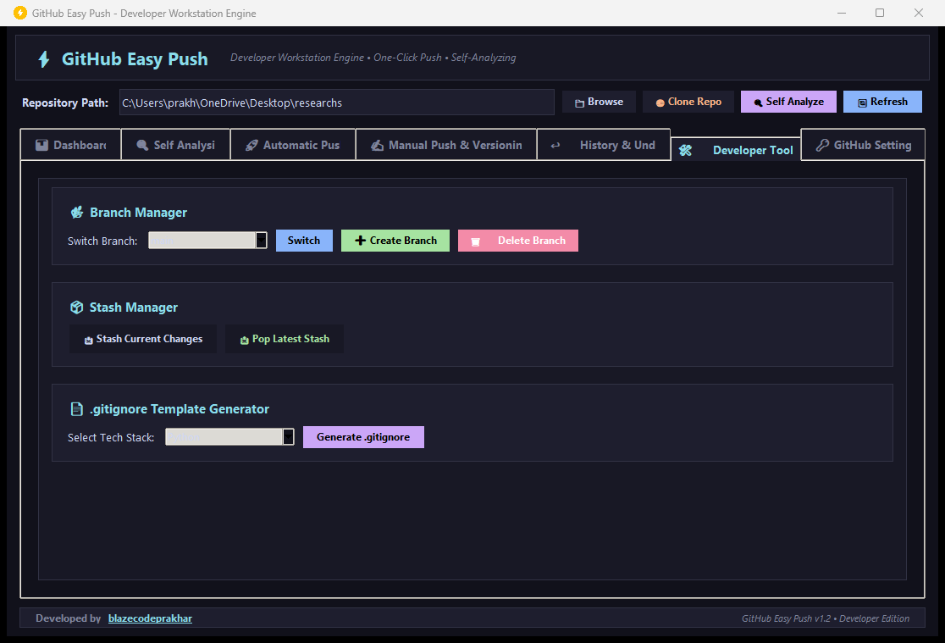Click the lightning bolt logo icon
Viewport: 945px width, 643px height.
(x=43, y=59)
